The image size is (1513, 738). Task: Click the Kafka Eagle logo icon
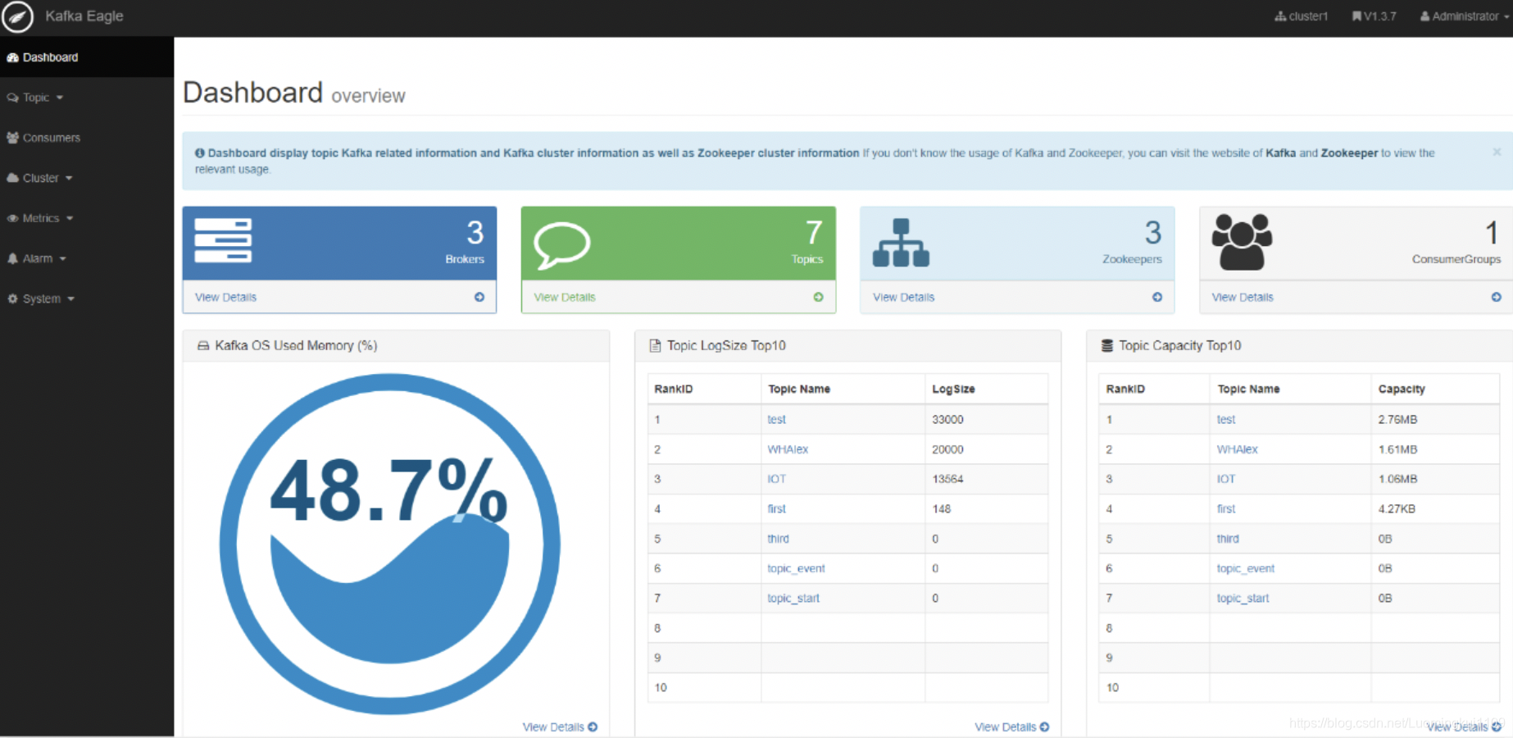pos(17,16)
